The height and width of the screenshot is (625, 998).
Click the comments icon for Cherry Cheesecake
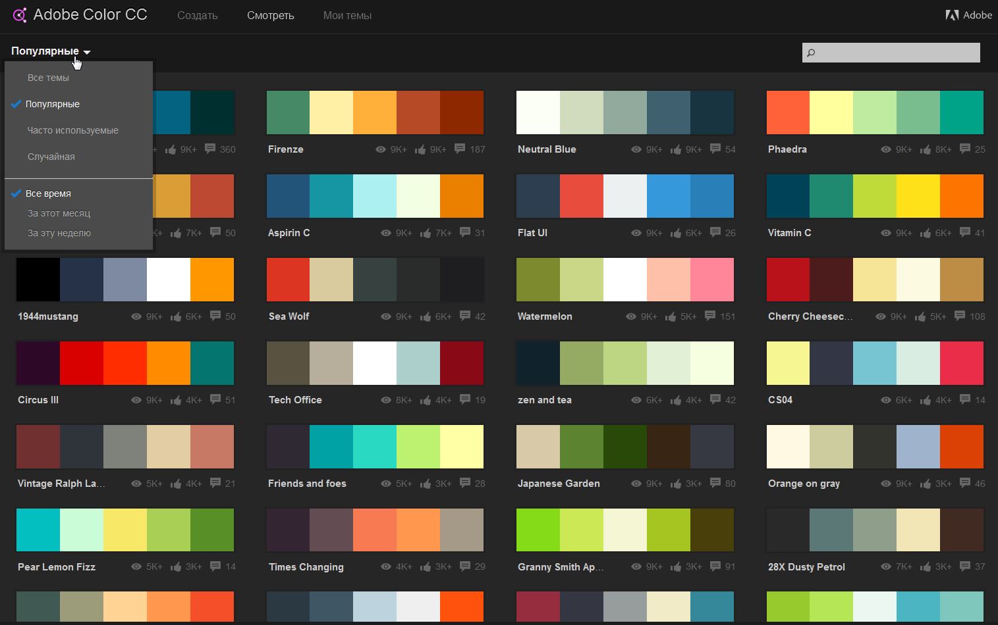(x=960, y=316)
